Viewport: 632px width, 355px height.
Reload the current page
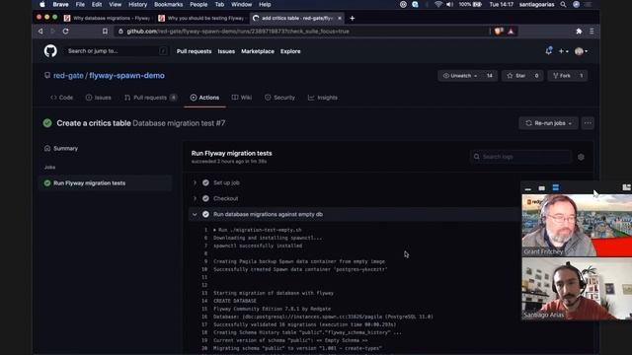(x=66, y=31)
